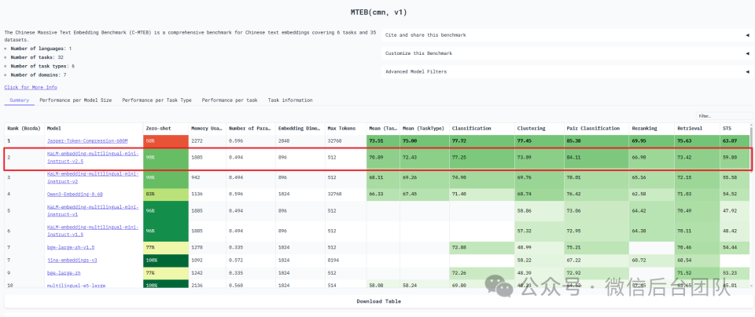Open the Qwen3-Embedding model link
The image size is (755, 317).
coord(75,195)
